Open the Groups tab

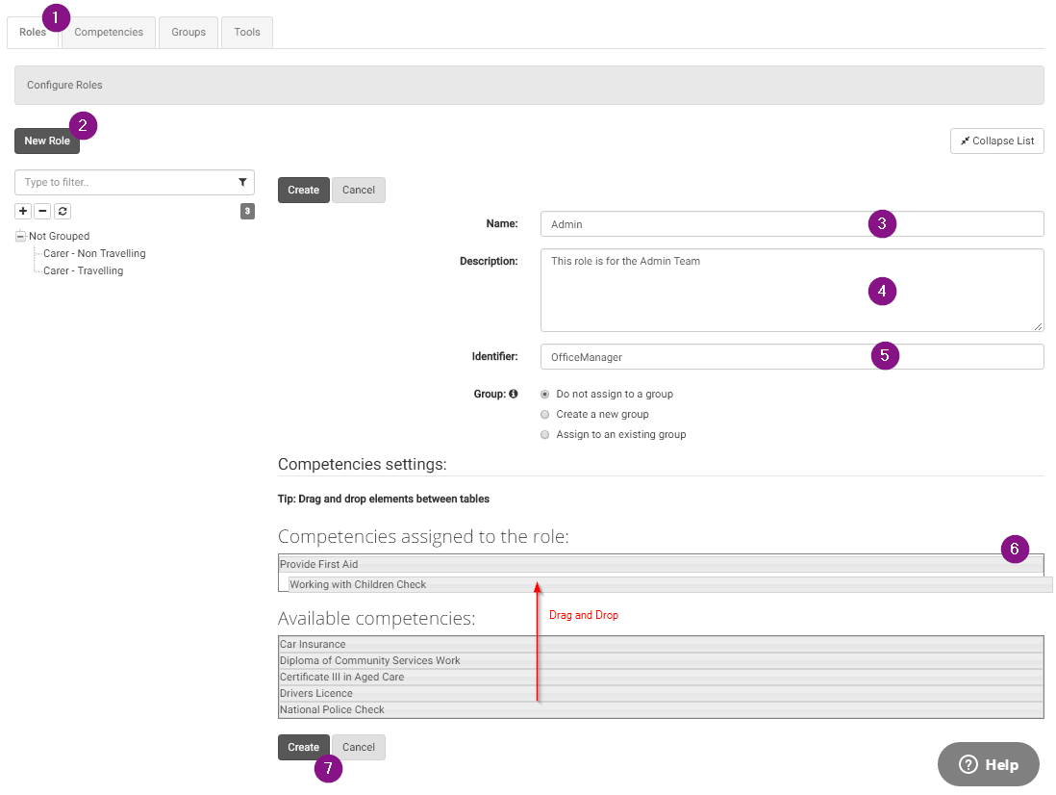(x=189, y=32)
